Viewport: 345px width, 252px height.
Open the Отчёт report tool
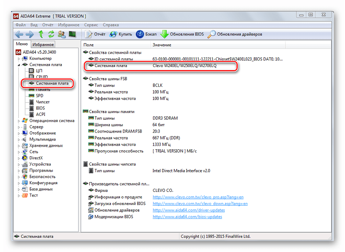point(95,34)
